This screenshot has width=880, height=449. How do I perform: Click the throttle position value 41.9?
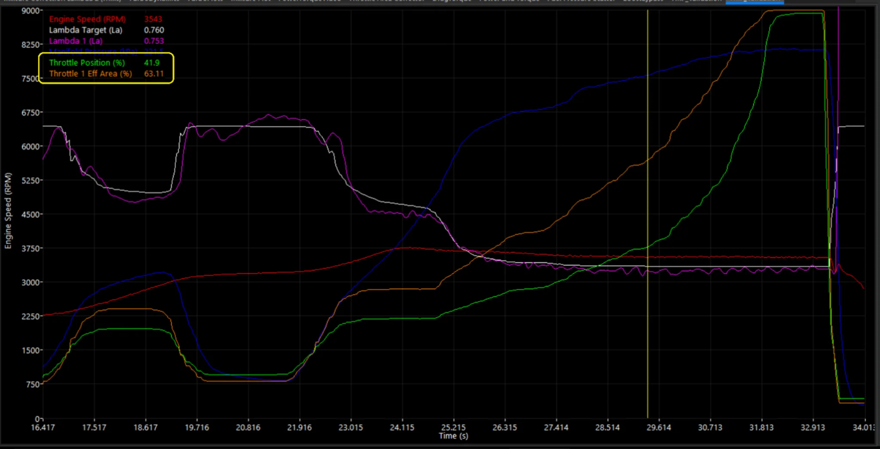point(152,63)
